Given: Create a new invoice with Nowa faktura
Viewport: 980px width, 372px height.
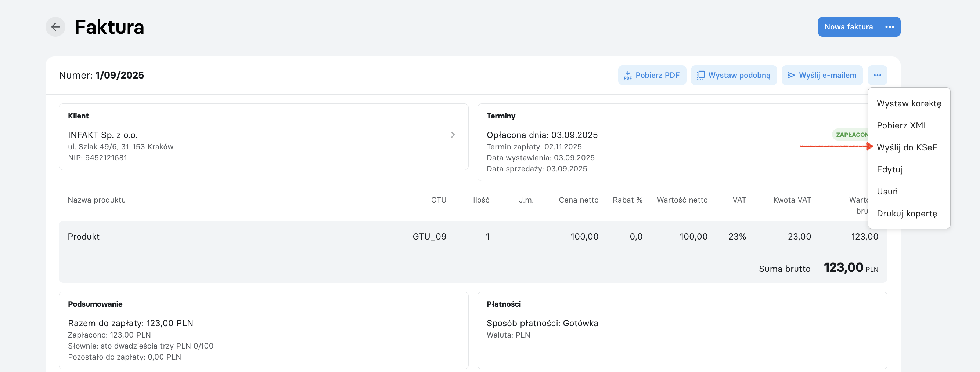Looking at the screenshot, I should coord(849,27).
